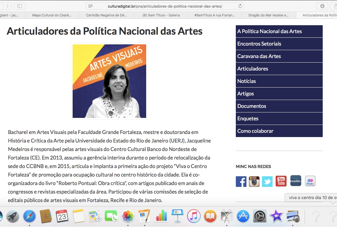Open the YouTube channel icon
This screenshot has width=337, height=227.
pyautogui.click(x=281, y=181)
